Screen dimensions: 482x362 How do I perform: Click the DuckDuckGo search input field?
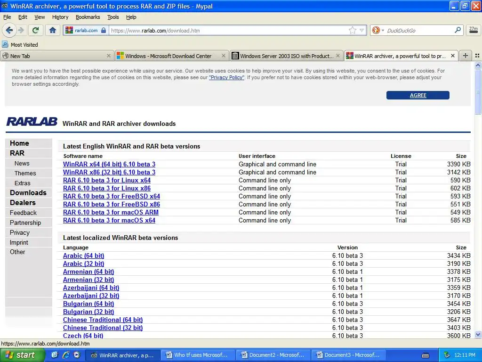(x=419, y=31)
